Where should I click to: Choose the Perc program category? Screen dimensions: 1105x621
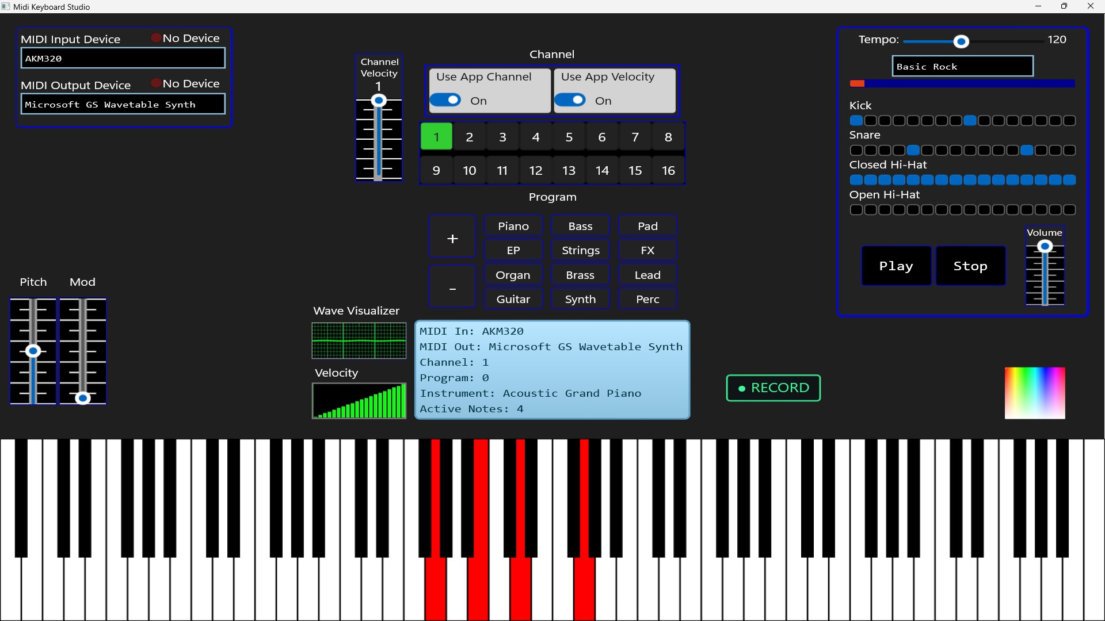[x=647, y=299]
